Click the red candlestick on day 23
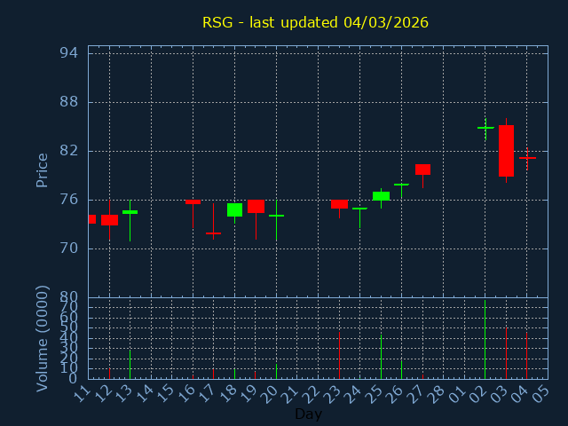568x426 pixels. coord(339,204)
